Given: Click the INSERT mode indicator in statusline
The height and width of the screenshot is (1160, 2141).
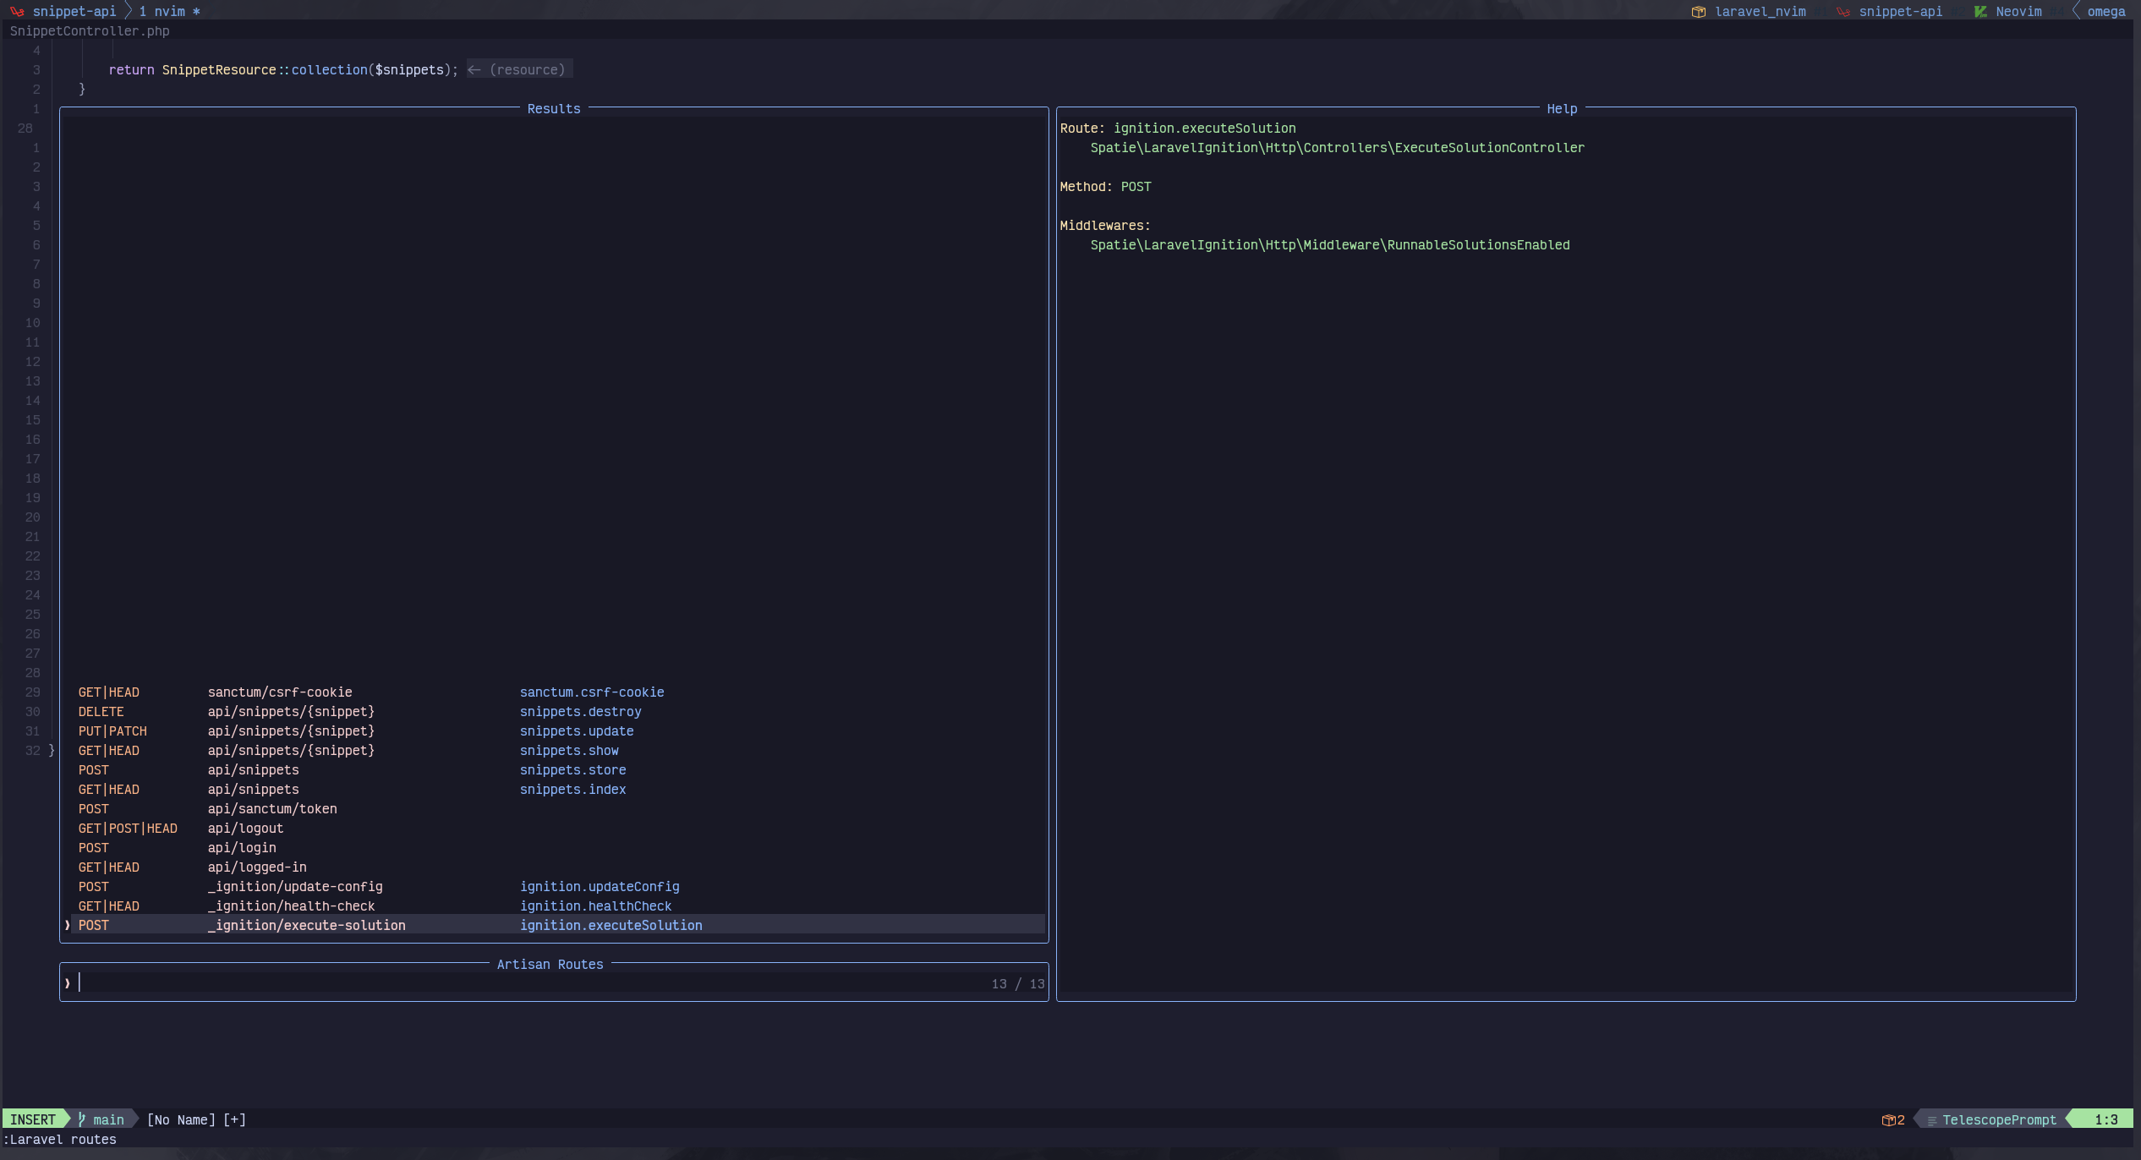Looking at the screenshot, I should point(33,1119).
